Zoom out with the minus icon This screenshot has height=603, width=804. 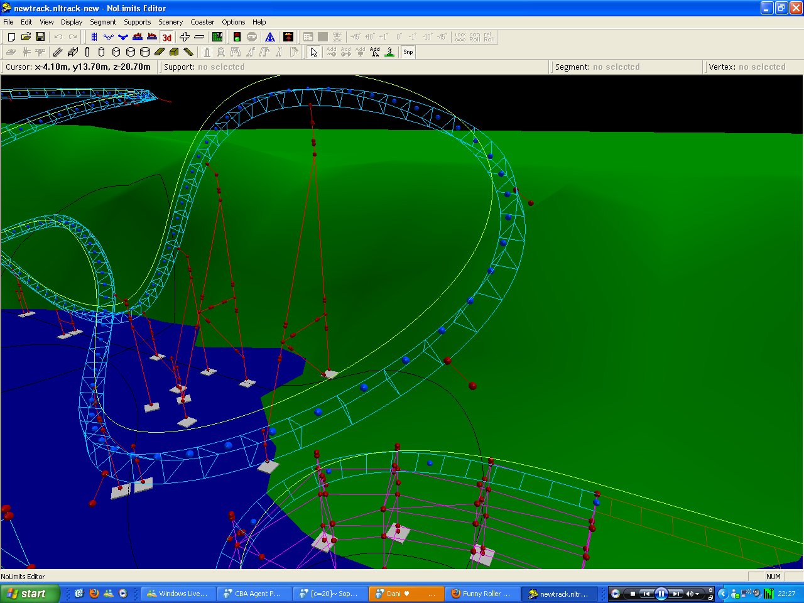pos(199,37)
